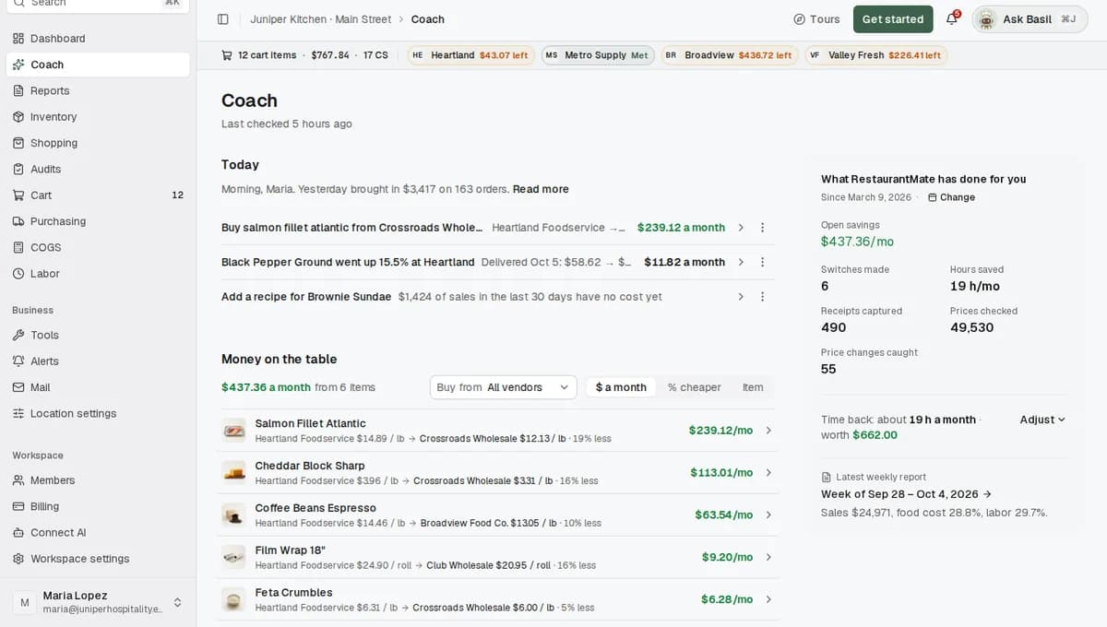The width and height of the screenshot is (1107, 627).
Task: Click the Mail envelope icon
Action: 18,387
